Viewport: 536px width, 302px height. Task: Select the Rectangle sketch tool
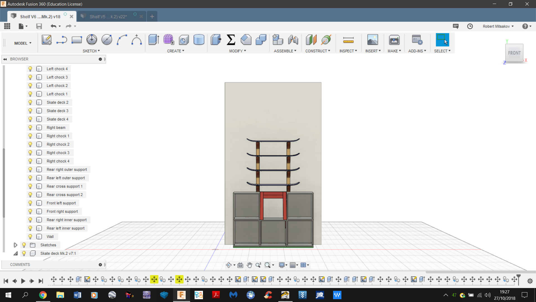click(76, 40)
